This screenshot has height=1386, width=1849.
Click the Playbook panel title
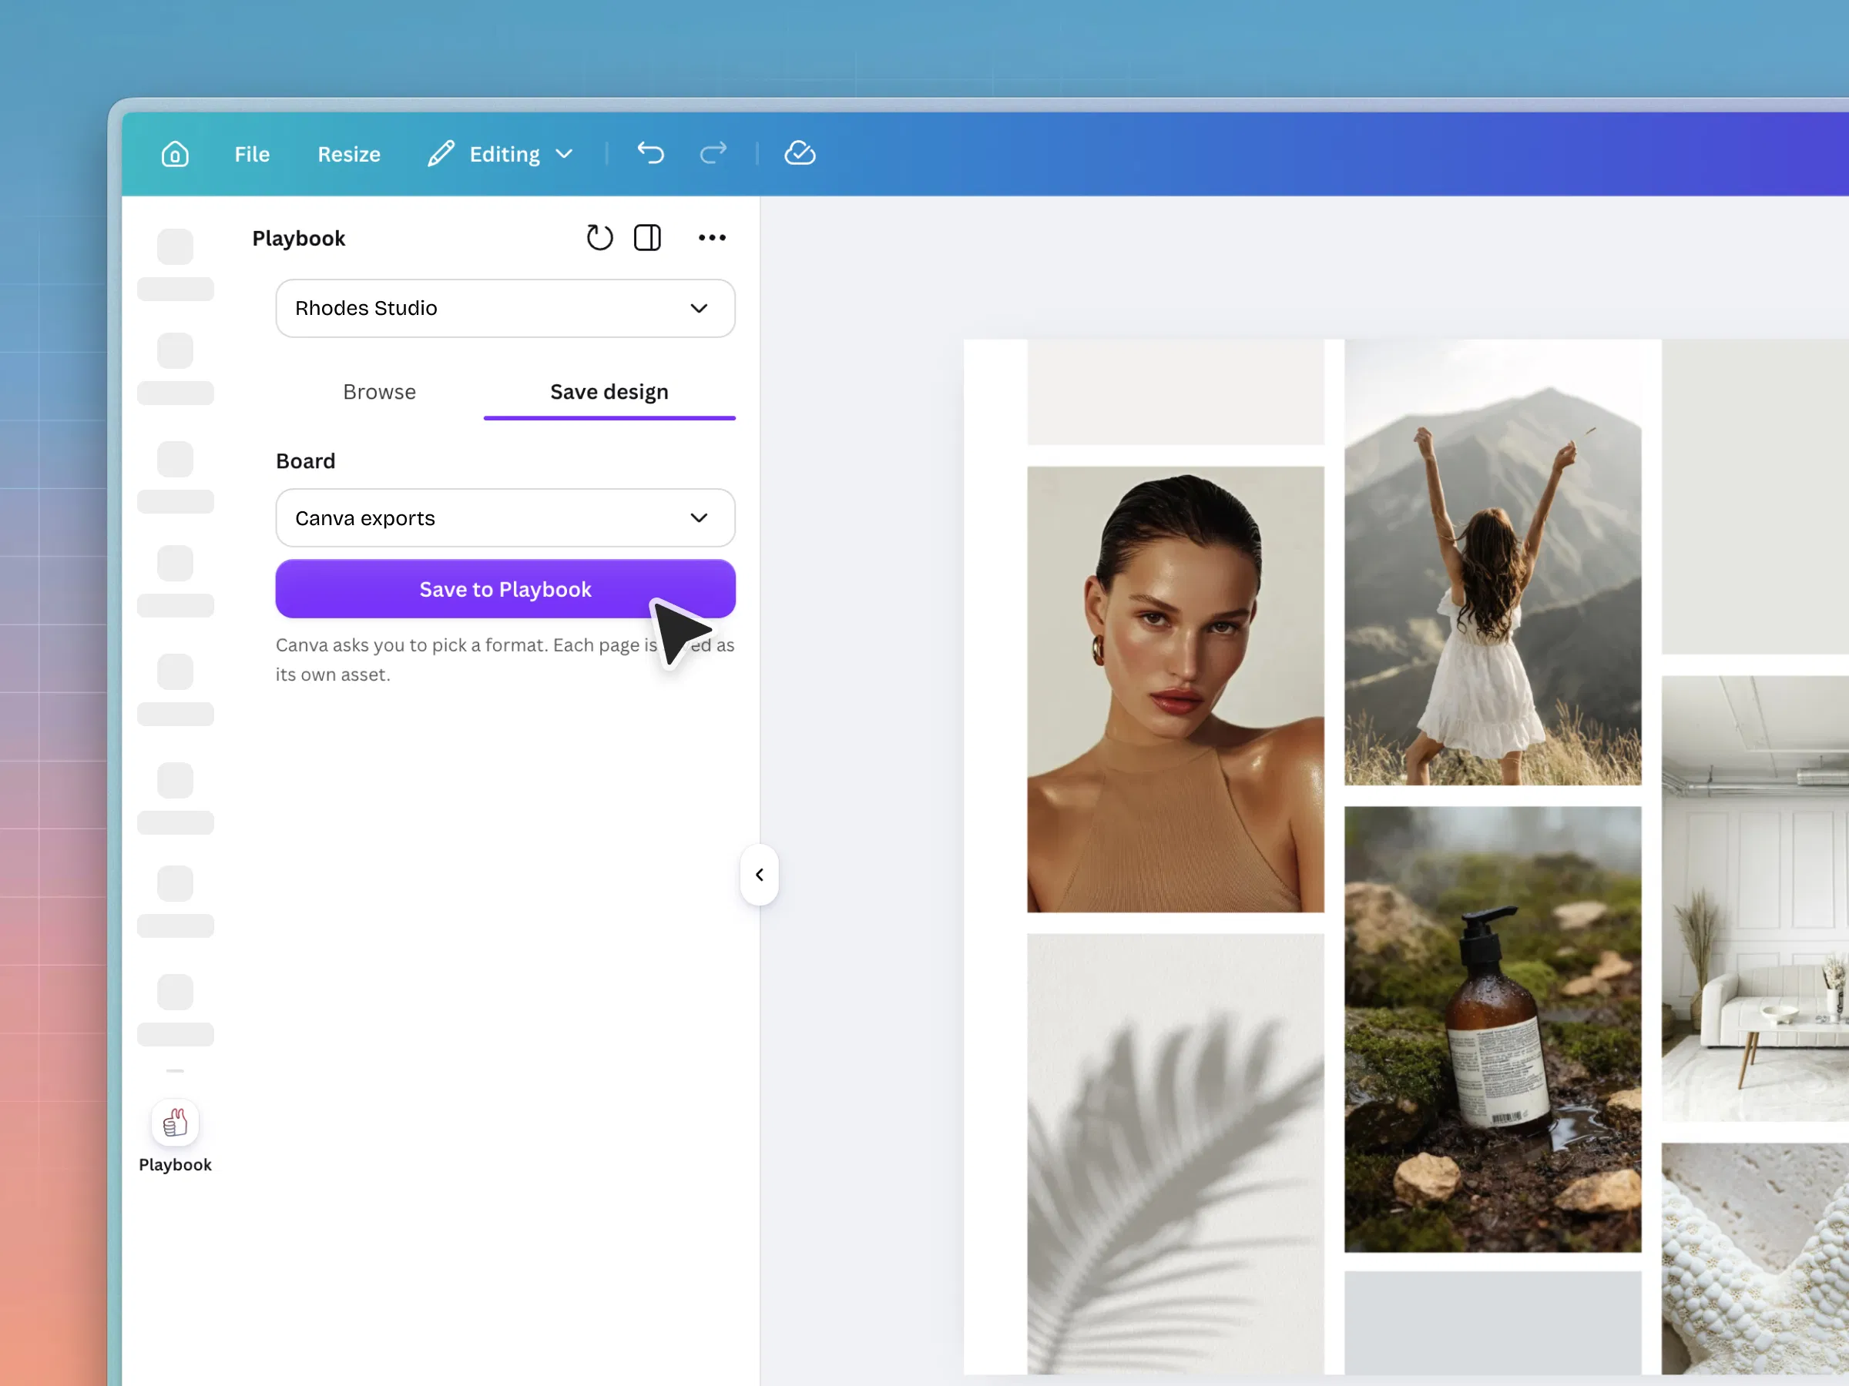298,239
